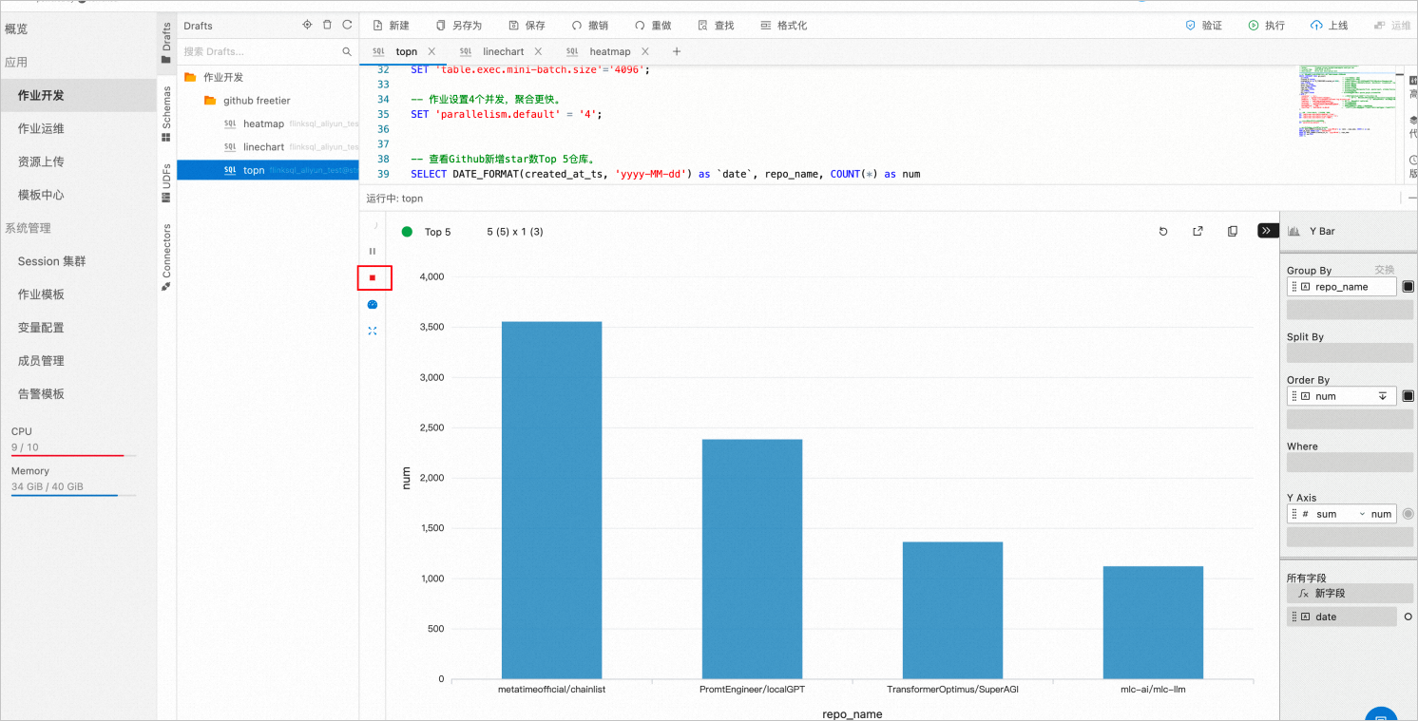Click the reset rotate arrow above chart
This screenshot has height=721, width=1418.
[x=1163, y=231]
